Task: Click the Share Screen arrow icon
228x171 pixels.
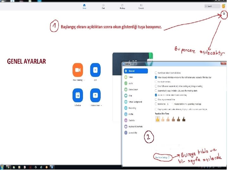Action: tap(95, 95)
